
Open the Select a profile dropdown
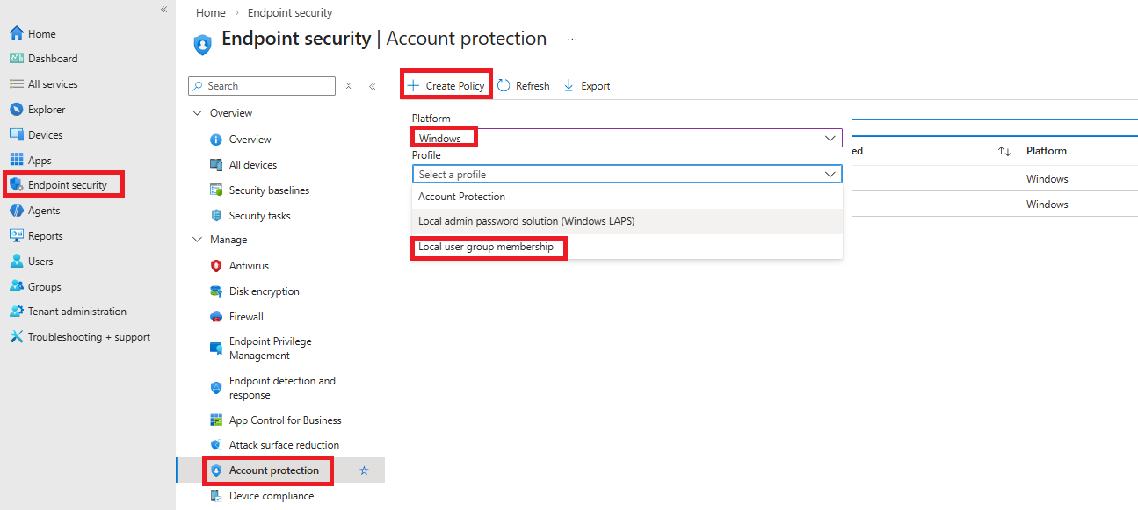click(x=627, y=175)
